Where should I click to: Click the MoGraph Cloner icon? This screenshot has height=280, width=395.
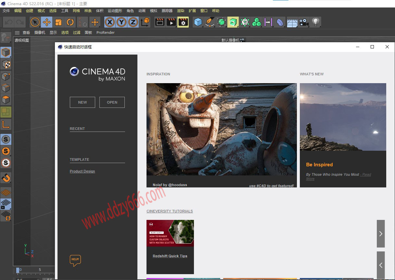point(245,22)
